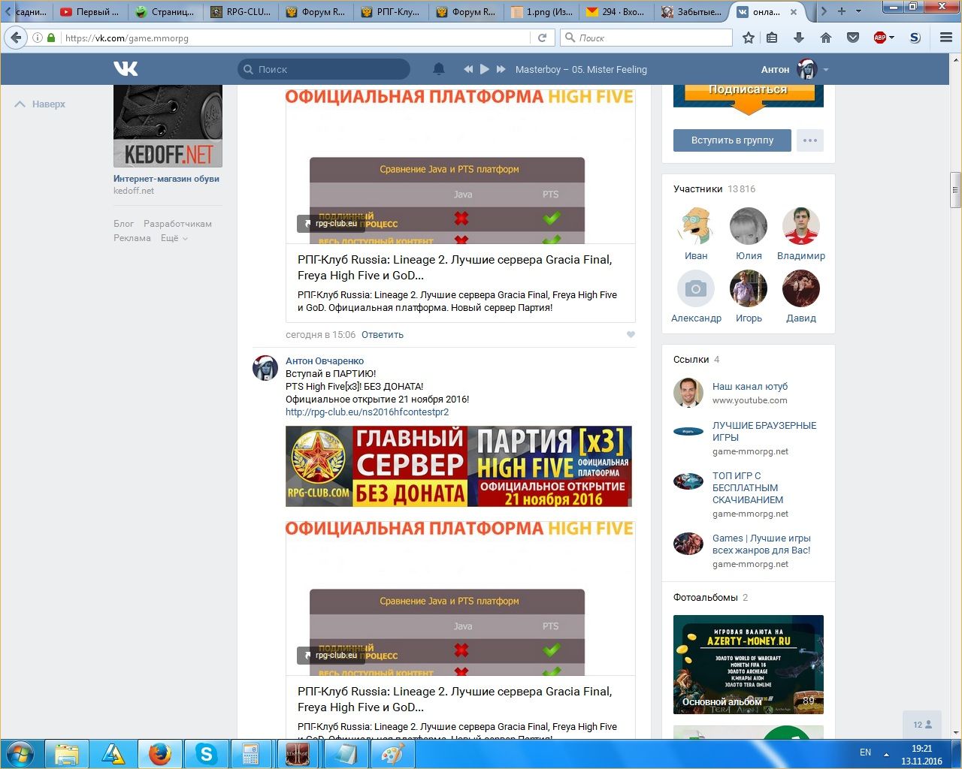
Task: Click the S extension icon in toolbar
Action: coord(915,38)
